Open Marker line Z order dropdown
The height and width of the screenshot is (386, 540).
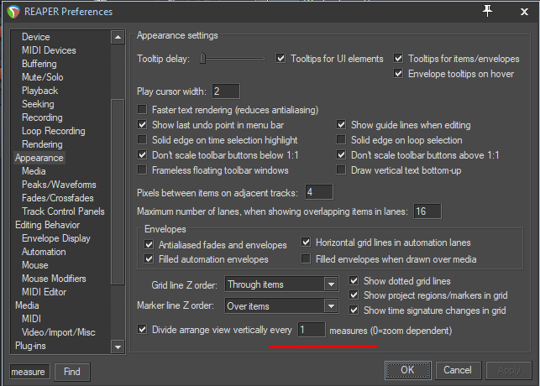click(x=281, y=306)
